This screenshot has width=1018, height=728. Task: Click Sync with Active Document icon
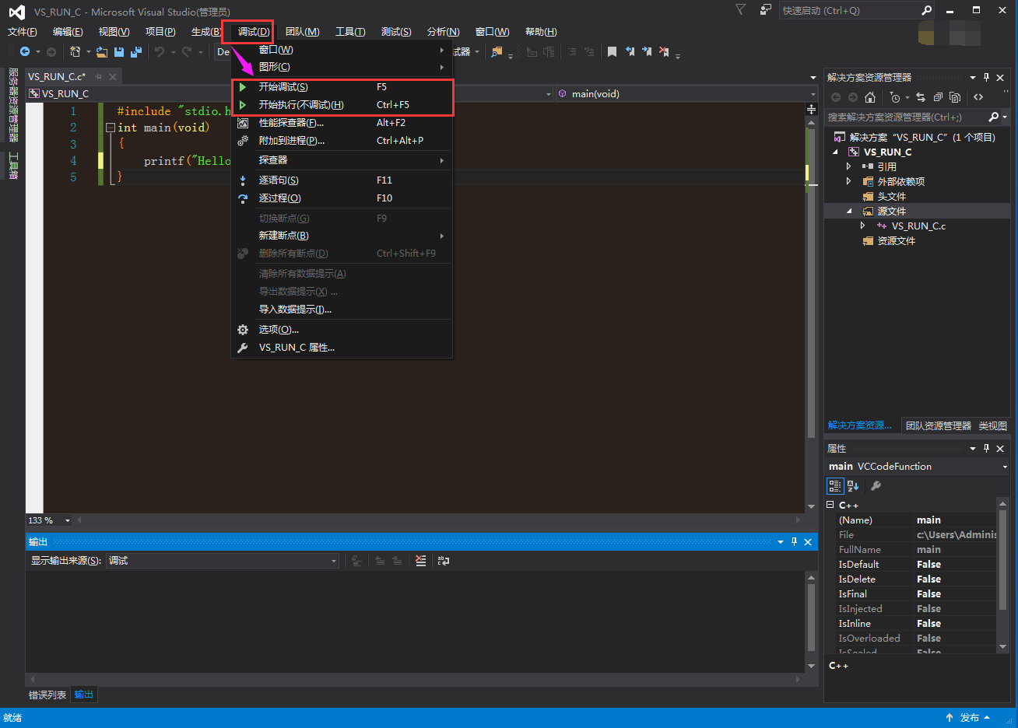pos(921,97)
